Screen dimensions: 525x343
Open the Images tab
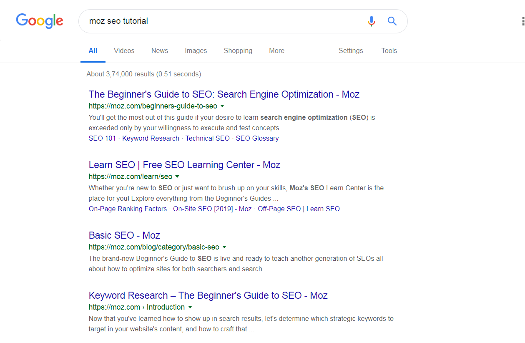coord(196,50)
